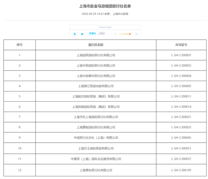The height and width of the screenshot is (179, 208).
Task: Select 上海市东上海国际旅行社有限公司 cell
Action: [x=96, y=117]
